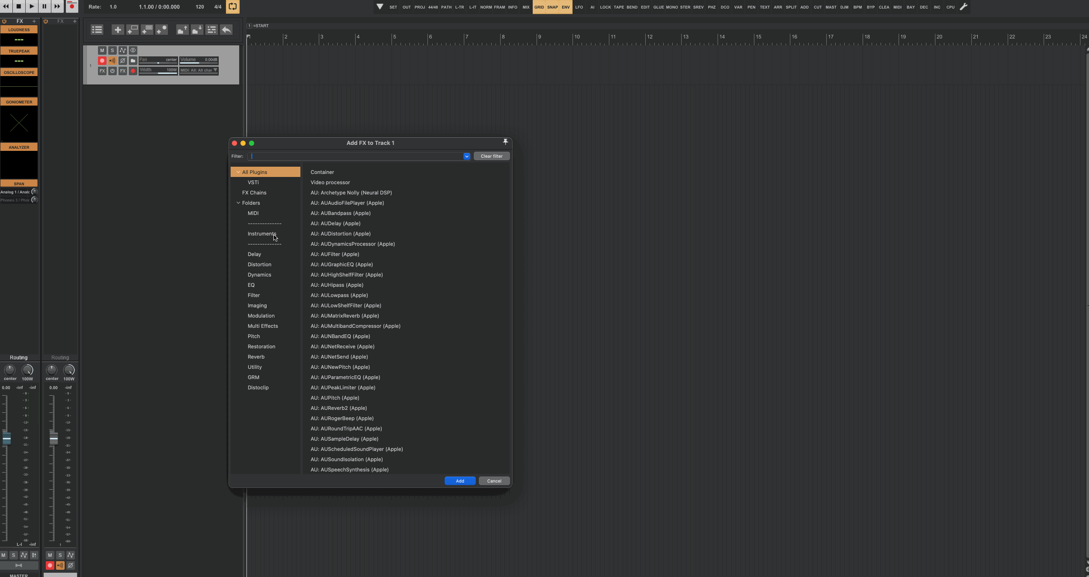Open the toolbar triangle dropdown menu
The height and width of the screenshot is (577, 1089).
(380, 7)
